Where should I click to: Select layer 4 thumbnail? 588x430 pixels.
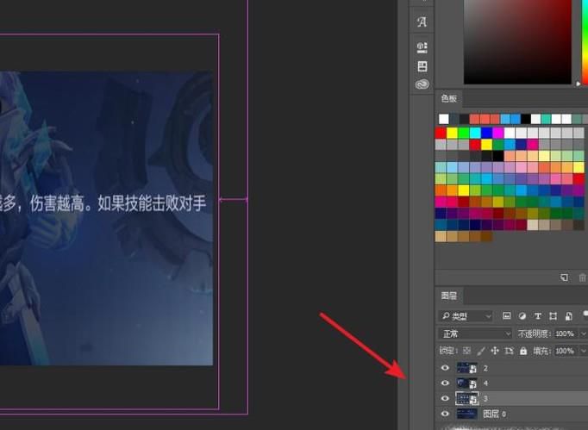tap(467, 383)
